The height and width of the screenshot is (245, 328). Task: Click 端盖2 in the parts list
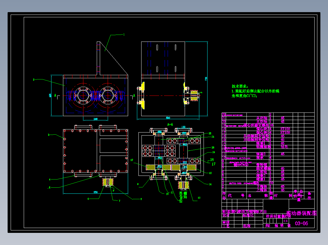pos(261,176)
